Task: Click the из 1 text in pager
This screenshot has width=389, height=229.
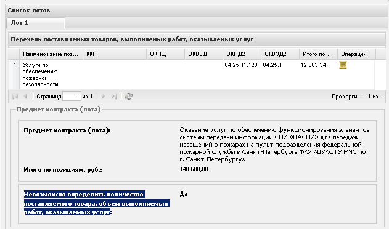Action: pos(88,97)
